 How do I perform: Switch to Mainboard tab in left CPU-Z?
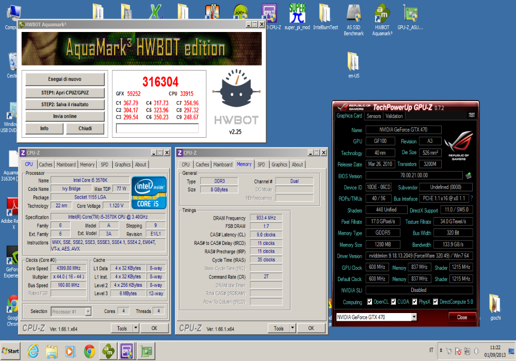66,165
